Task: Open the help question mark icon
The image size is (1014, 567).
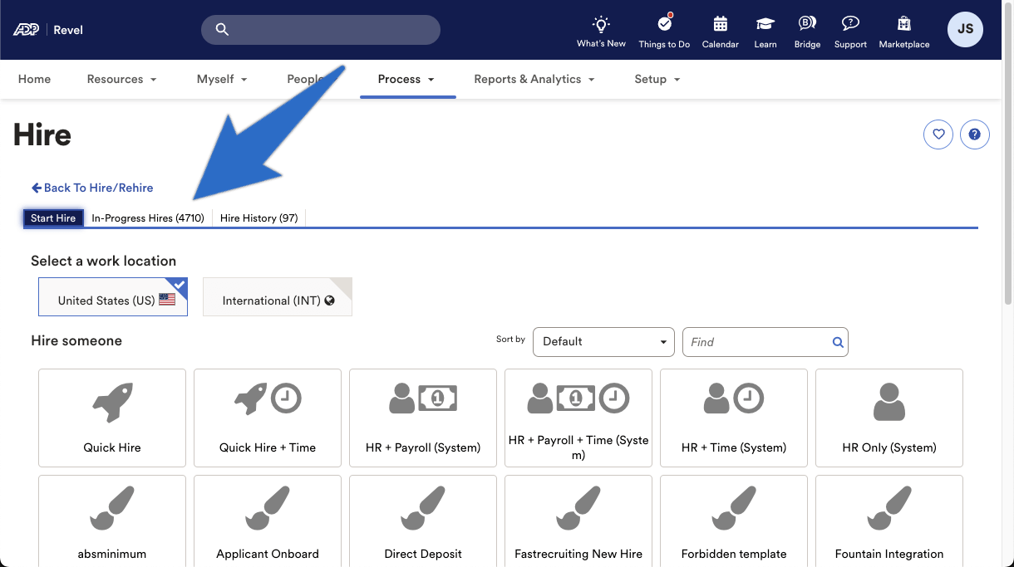Action: point(975,134)
